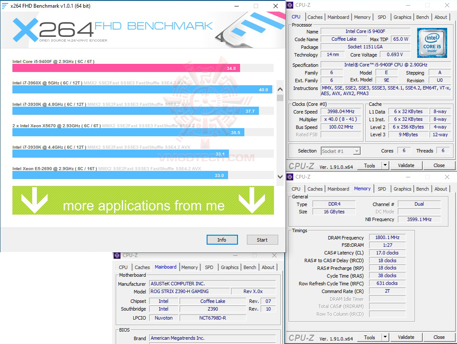Click the NB Frequency 3599.1 MHz value

coord(419,219)
